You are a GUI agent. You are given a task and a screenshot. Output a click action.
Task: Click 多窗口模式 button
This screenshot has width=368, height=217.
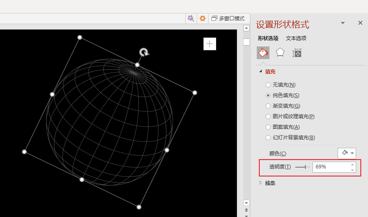pos(228,18)
